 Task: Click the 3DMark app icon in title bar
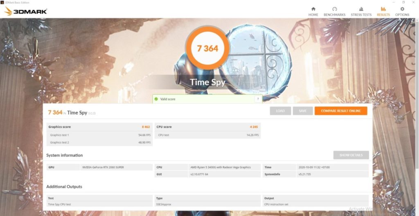coord(2,2)
